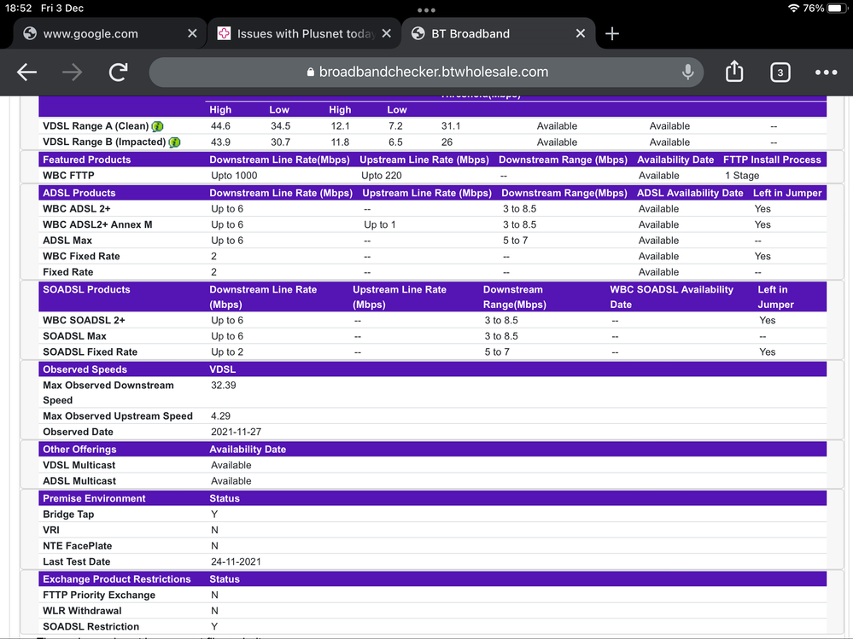
Task: Tap the microphone voice search icon
Action: click(x=687, y=73)
